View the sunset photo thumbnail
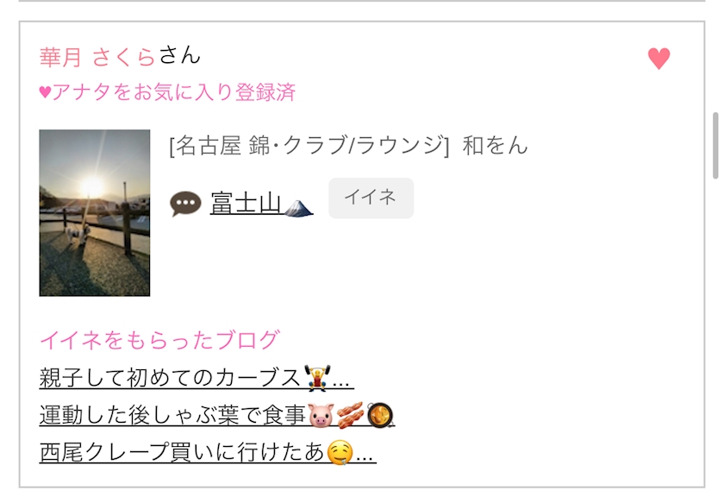Image resolution: width=724 pixels, height=503 pixels. pyautogui.click(x=95, y=212)
